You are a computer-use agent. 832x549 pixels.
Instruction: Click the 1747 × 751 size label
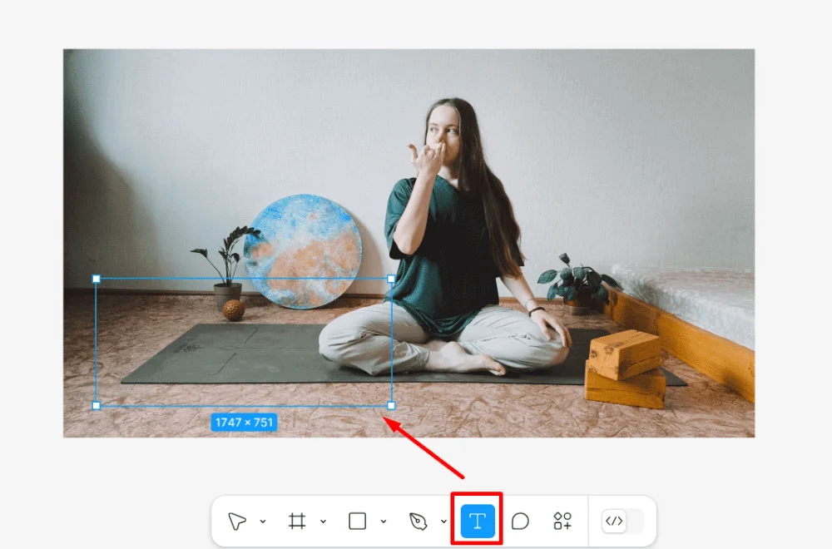point(244,423)
